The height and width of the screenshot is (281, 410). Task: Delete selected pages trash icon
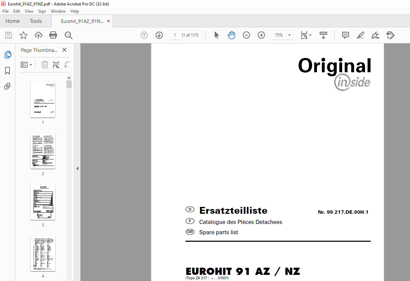pyautogui.click(x=45, y=65)
